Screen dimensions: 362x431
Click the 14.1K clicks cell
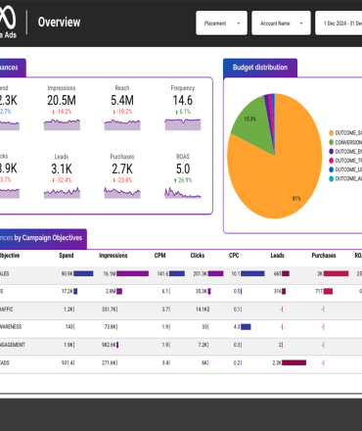[x=203, y=310]
